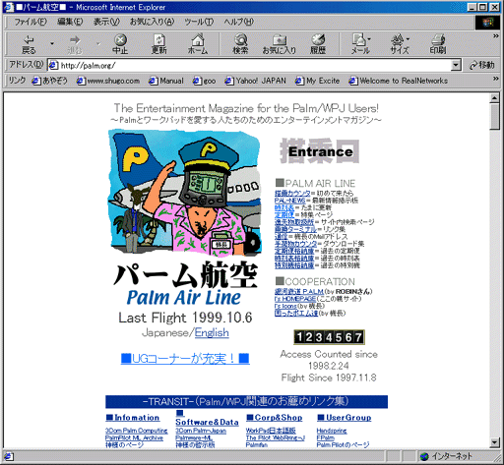The width and height of the screenshot is (504, 465).
Task: Click the IE icon in the title bar
Action: 9,7
